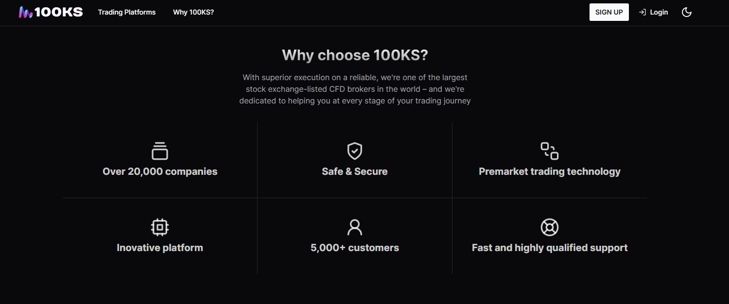This screenshot has width=729, height=304.
Task: Click the Login link
Action: [659, 12]
